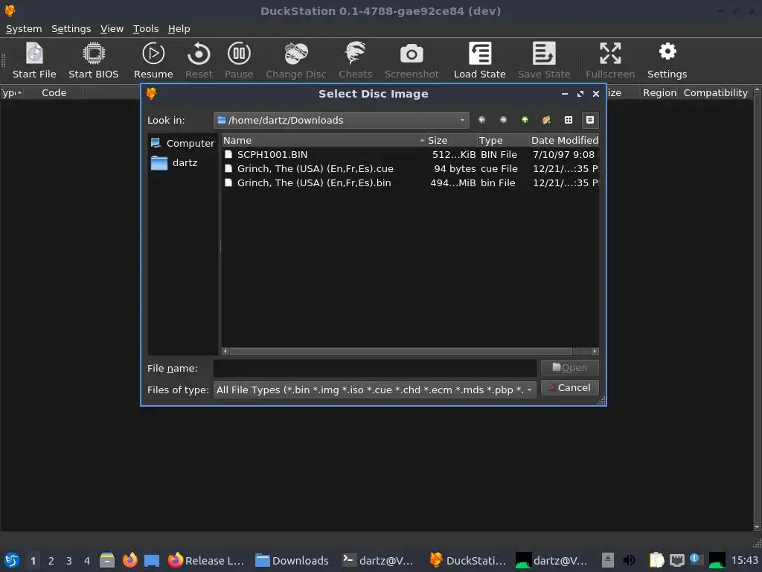
Task: Click into the File name field
Action: click(375, 368)
